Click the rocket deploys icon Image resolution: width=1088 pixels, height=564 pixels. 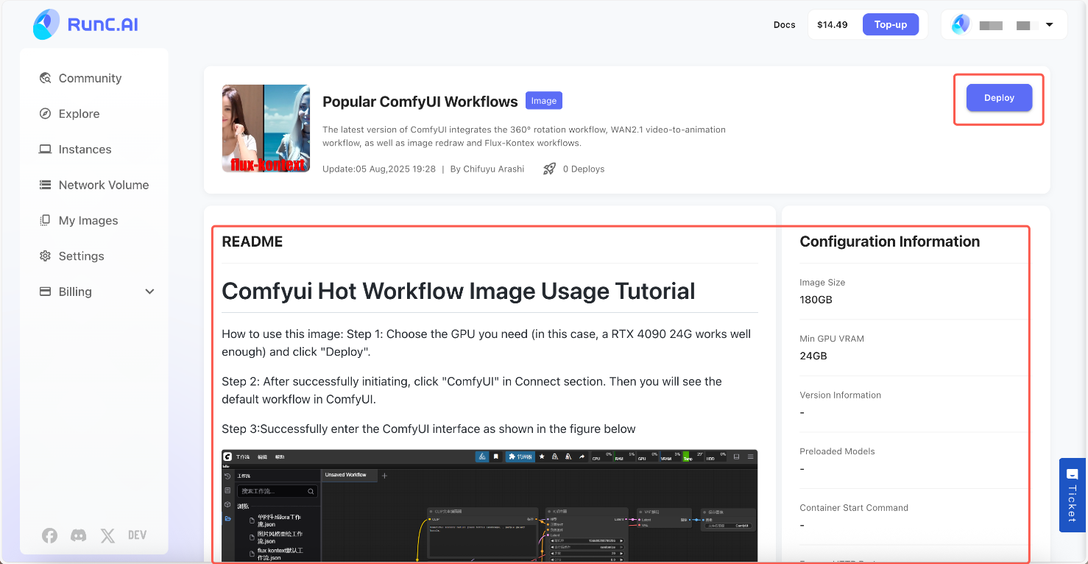click(549, 169)
